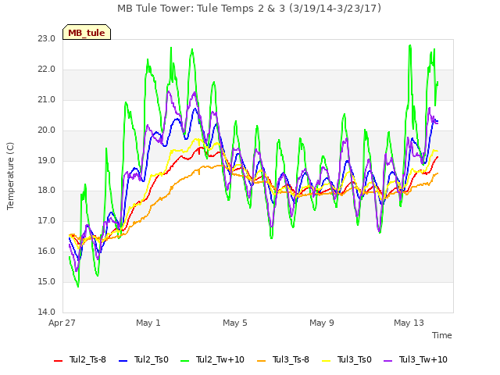Image resolution: width=500 pixels, height=375 pixels.
Task: Click the 14.0 y-axis value
Action: click(47, 312)
